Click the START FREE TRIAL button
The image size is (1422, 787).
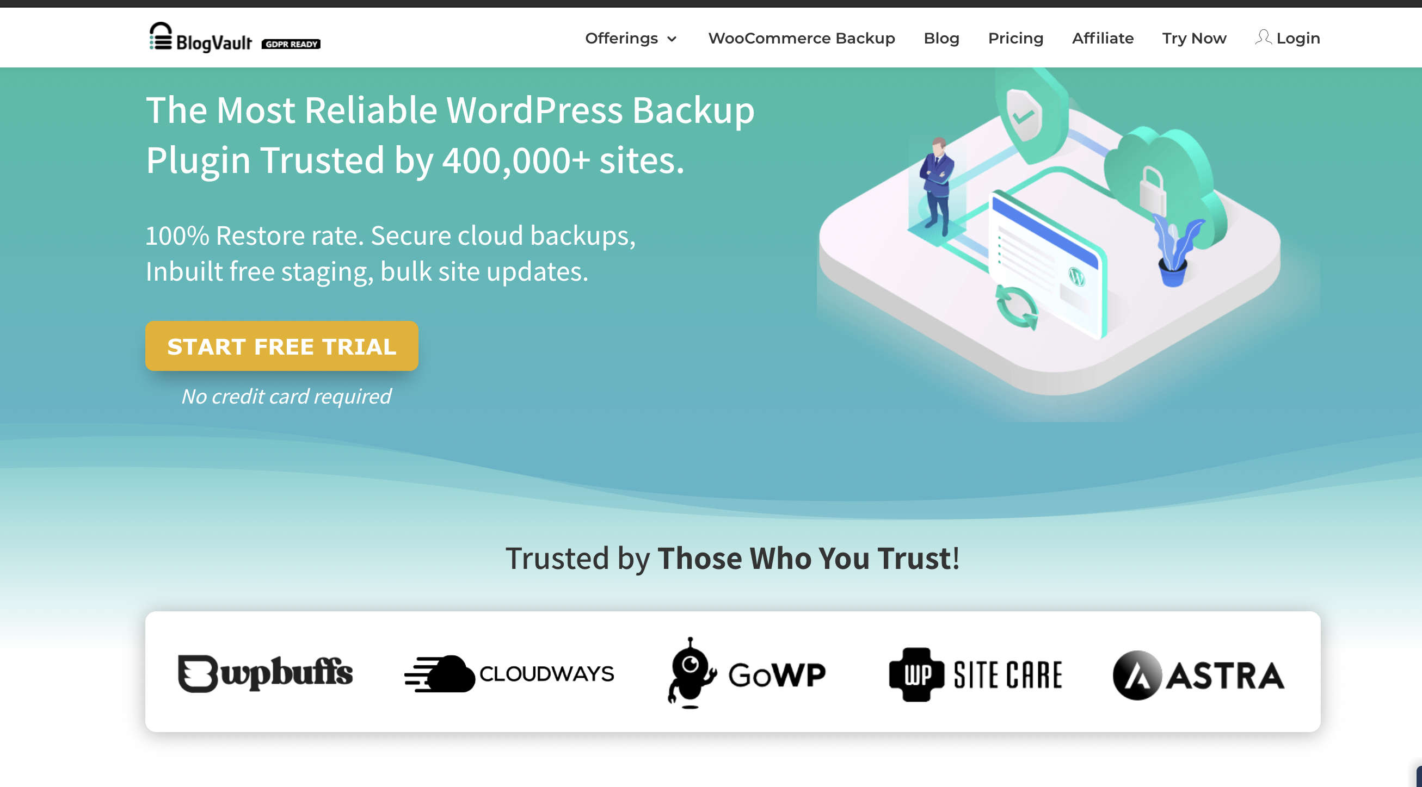point(281,346)
